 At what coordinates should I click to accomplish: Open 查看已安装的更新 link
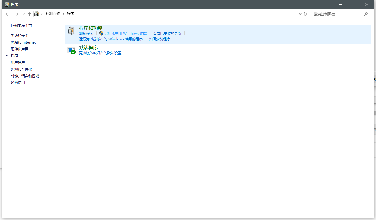(x=167, y=34)
